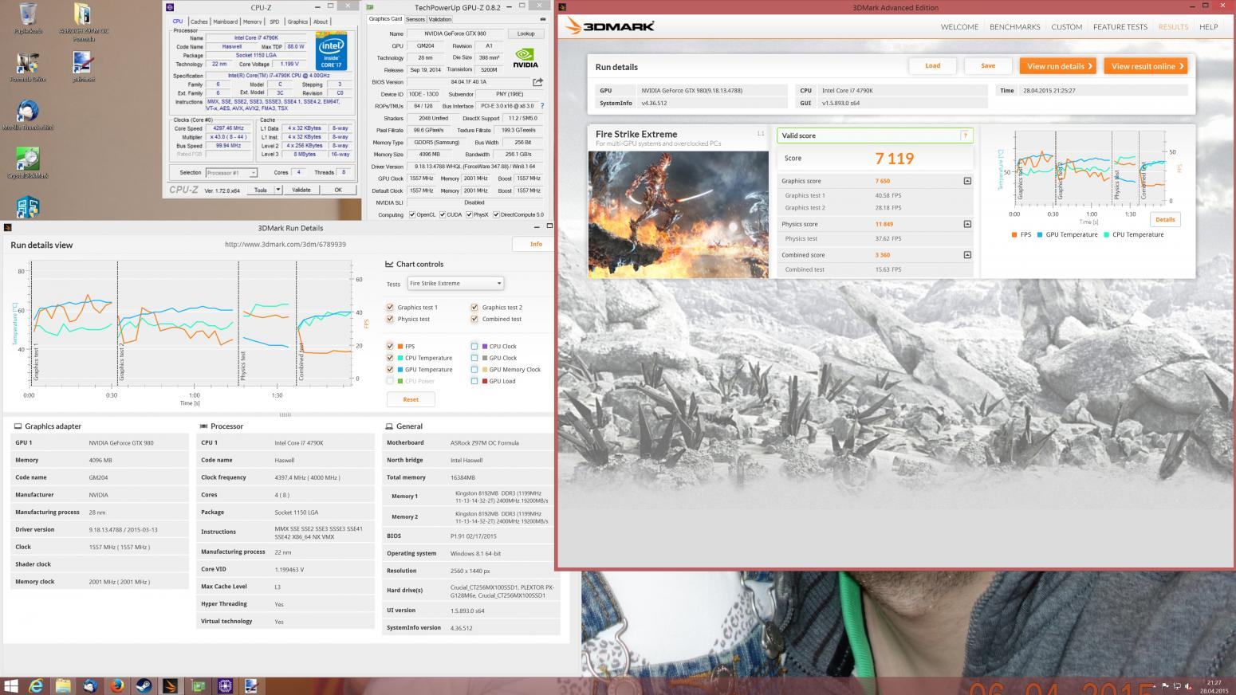Open Thunderbird from the taskbar
The height and width of the screenshot is (695, 1236).
pyautogui.click(x=90, y=685)
